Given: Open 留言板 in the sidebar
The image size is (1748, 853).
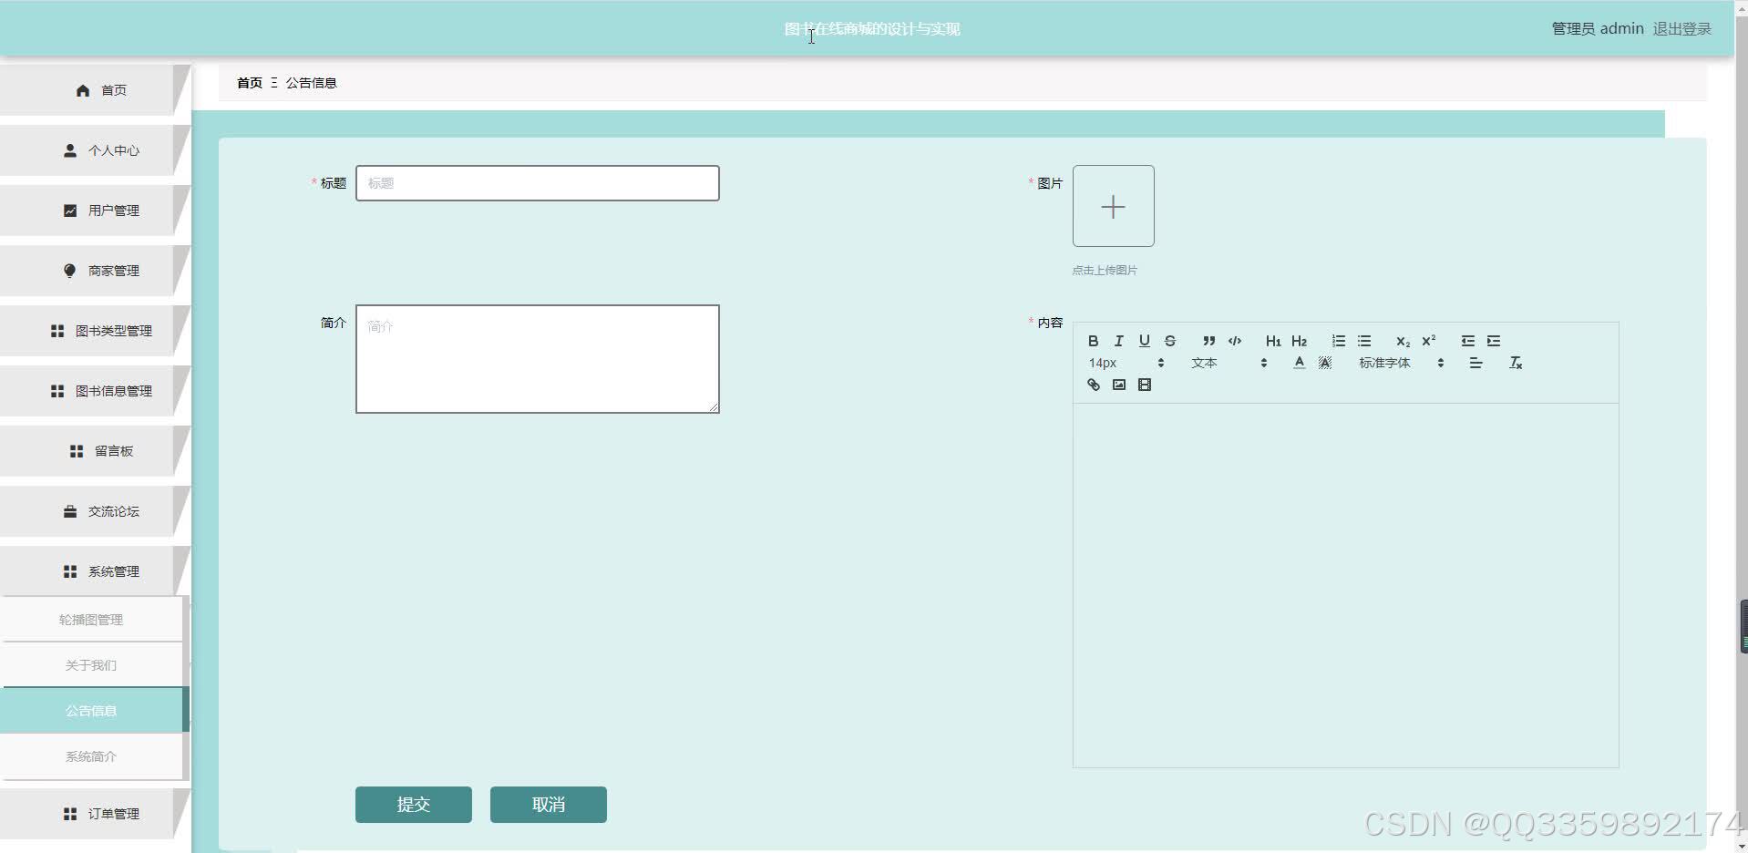Looking at the screenshot, I should click(x=95, y=451).
